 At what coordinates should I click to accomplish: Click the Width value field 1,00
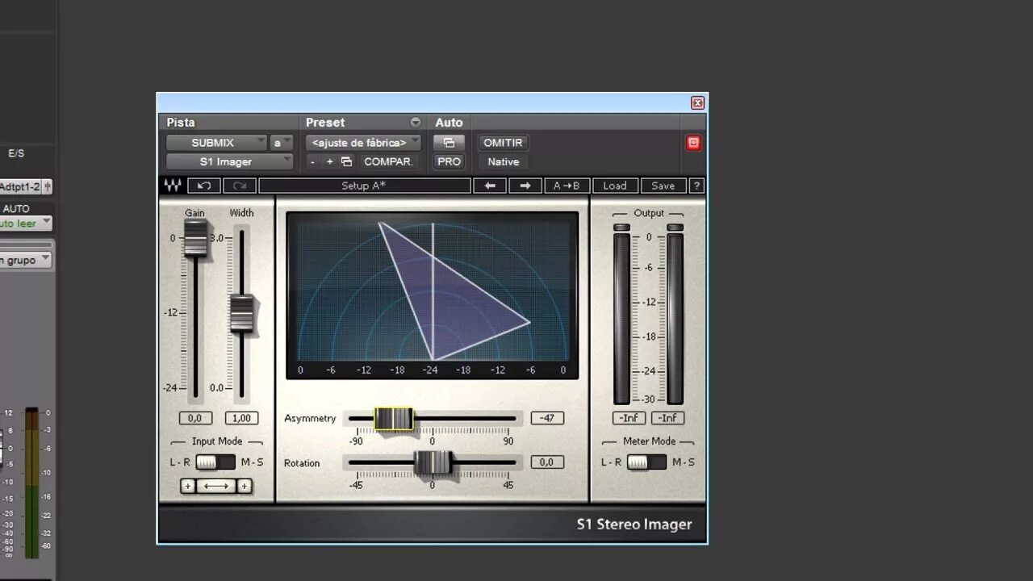pyautogui.click(x=241, y=418)
